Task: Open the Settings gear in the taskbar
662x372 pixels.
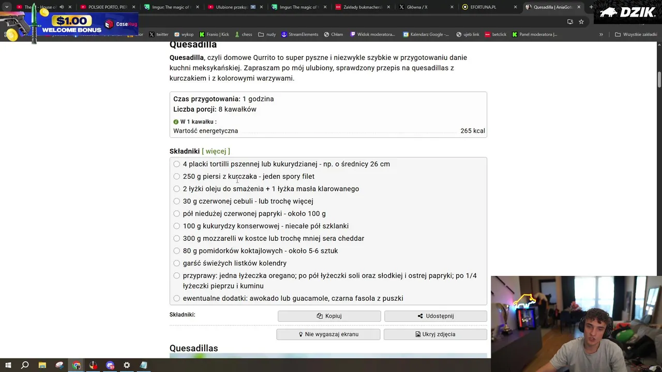Action: point(127,365)
